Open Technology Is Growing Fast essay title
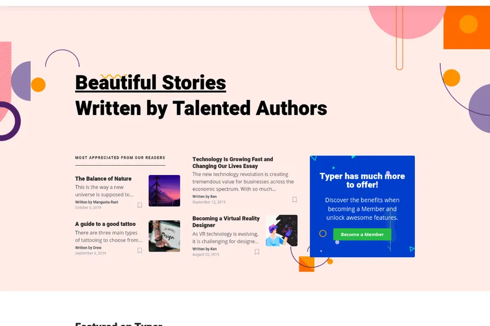This screenshot has width=490, height=326. pos(232,162)
